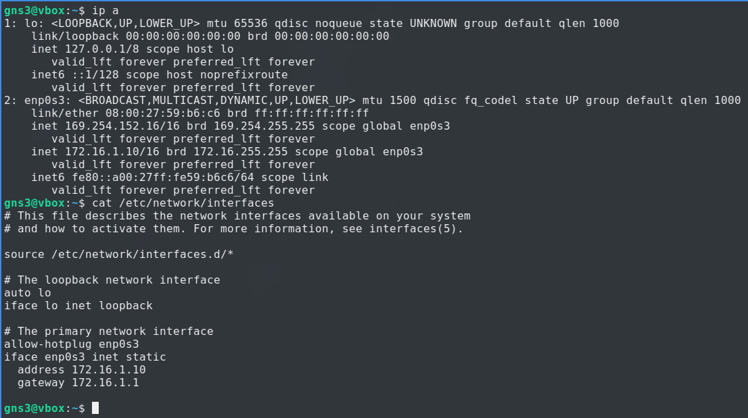
Task: Click the 'address 172.16.1.10' config line
Action: (x=82, y=369)
